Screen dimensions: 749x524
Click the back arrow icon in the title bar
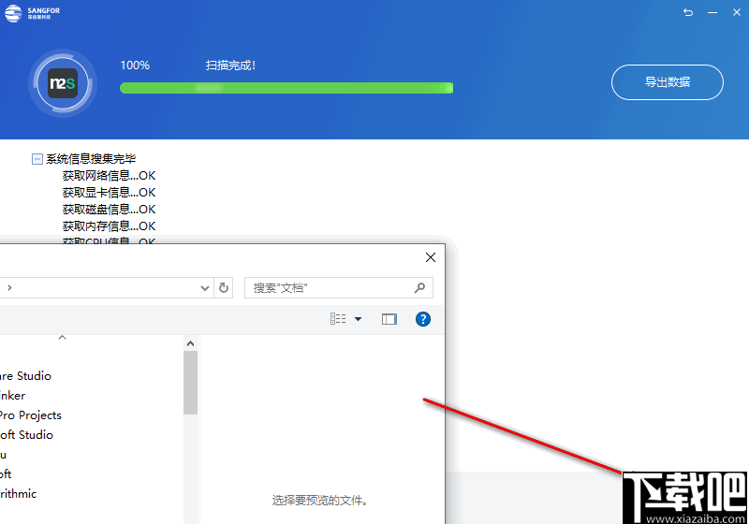tap(688, 12)
